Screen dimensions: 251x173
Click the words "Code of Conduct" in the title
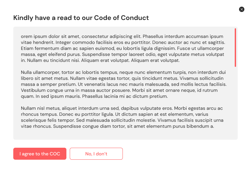[x=121, y=18]
